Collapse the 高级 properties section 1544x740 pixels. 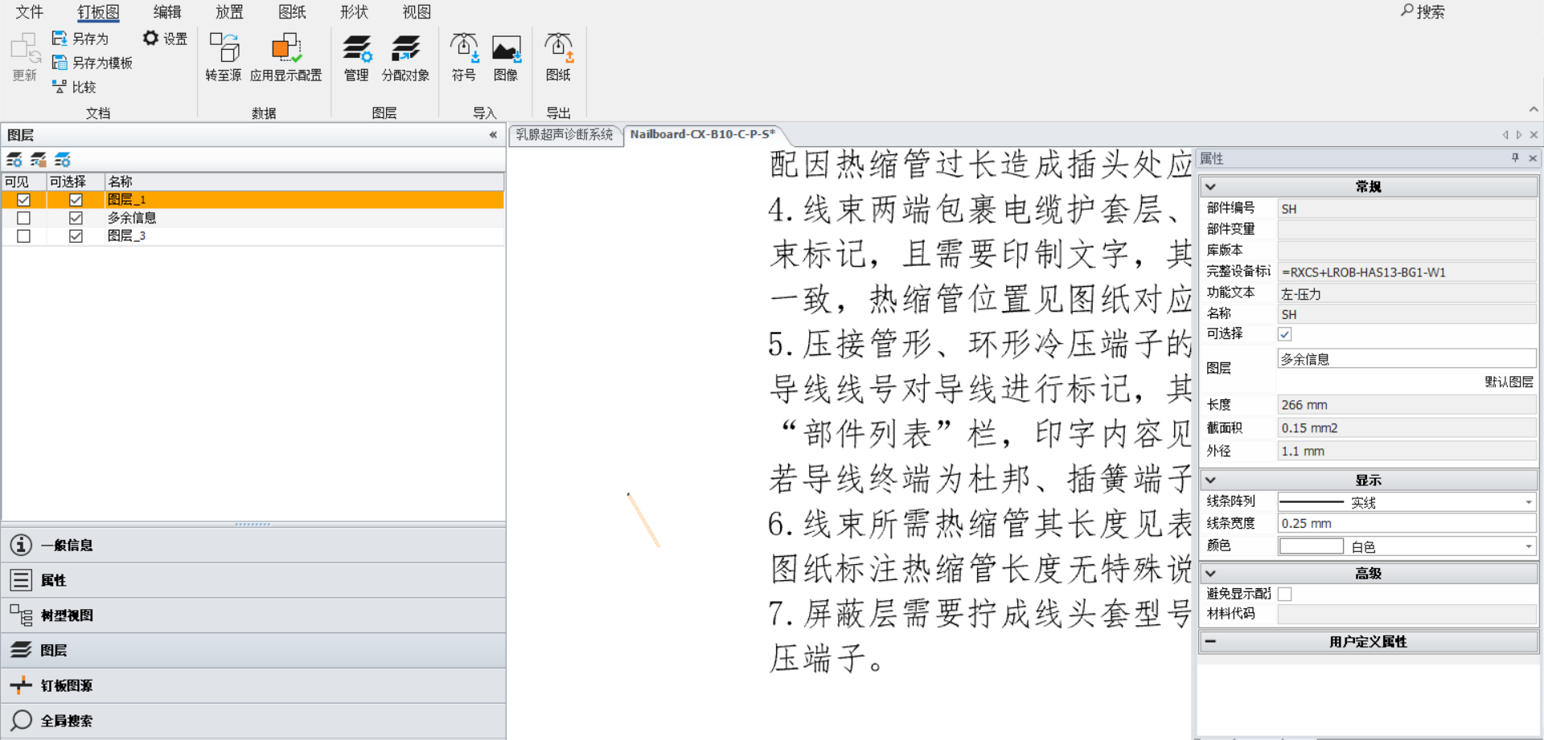(1210, 573)
